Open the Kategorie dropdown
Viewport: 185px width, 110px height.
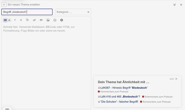(73, 12)
